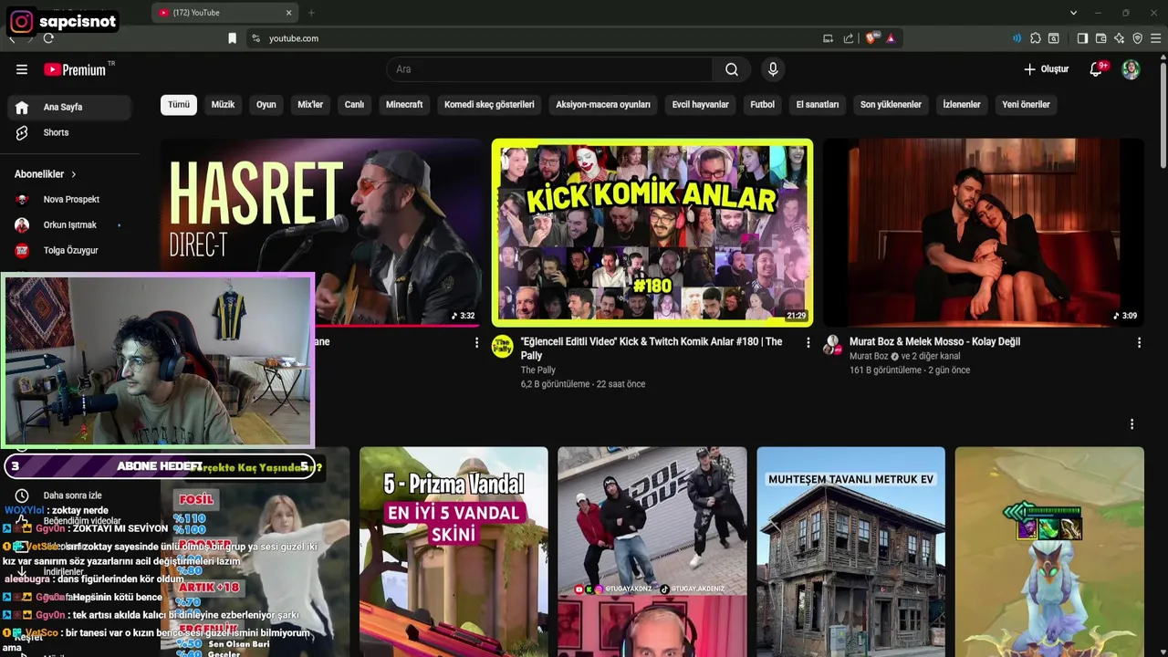Open the Brave VPN shield icon
The image size is (1168, 657).
click(x=1137, y=38)
